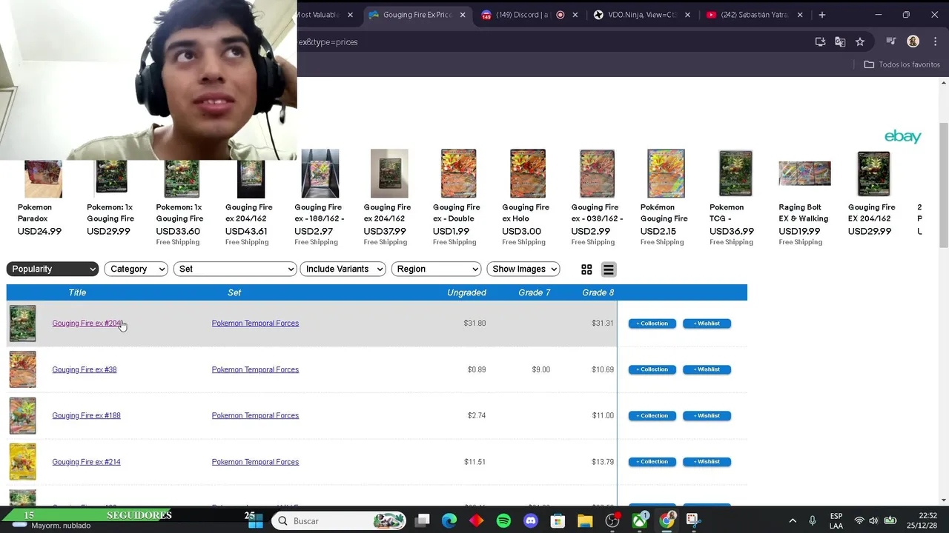Expand the Include Variants dropdown
Image resolution: width=949 pixels, height=533 pixels.
click(x=343, y=269)
